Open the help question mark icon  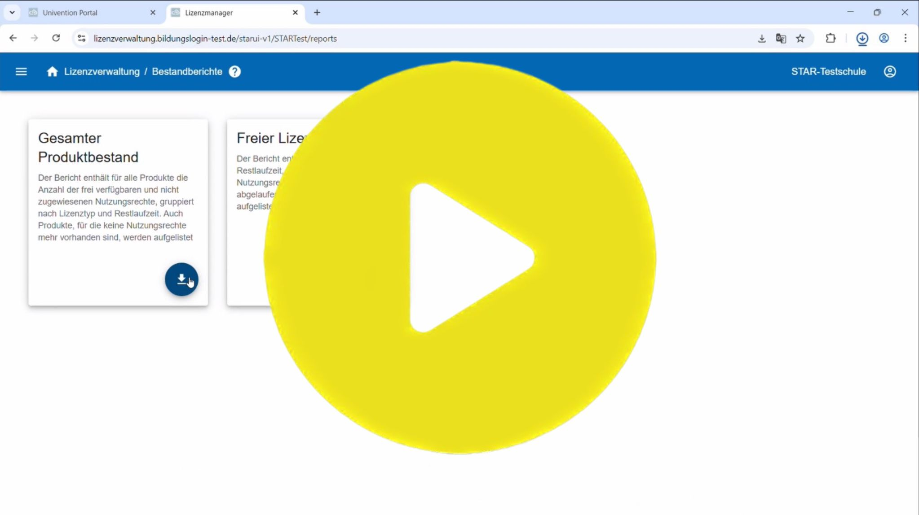pyautogui.click(x=234, y=72)
